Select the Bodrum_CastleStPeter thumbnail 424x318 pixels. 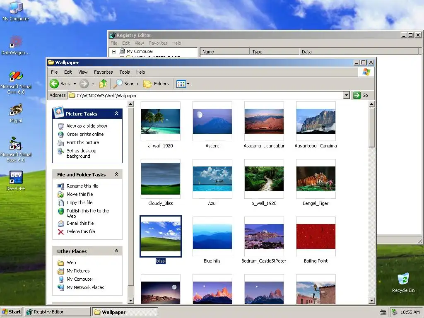pyautogui.click(x=264, y=236)
